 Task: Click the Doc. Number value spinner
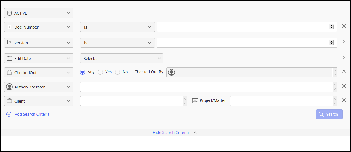pos(331,27)
